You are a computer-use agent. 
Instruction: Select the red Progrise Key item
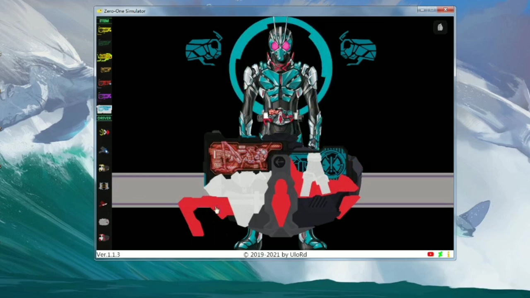tap(104, 83)
